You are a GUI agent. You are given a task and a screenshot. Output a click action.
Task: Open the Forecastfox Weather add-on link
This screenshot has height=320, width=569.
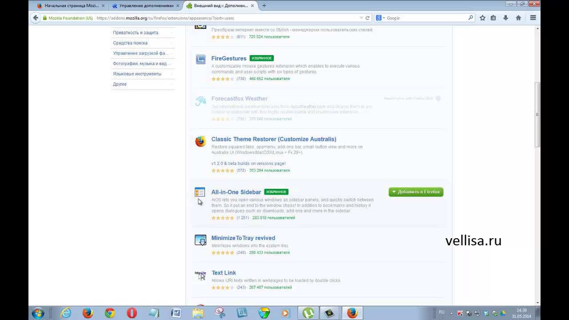tap(240, 99)
